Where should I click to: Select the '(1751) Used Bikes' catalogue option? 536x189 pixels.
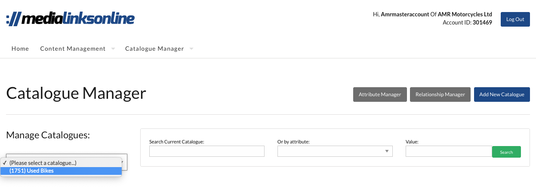pos(61,171)
